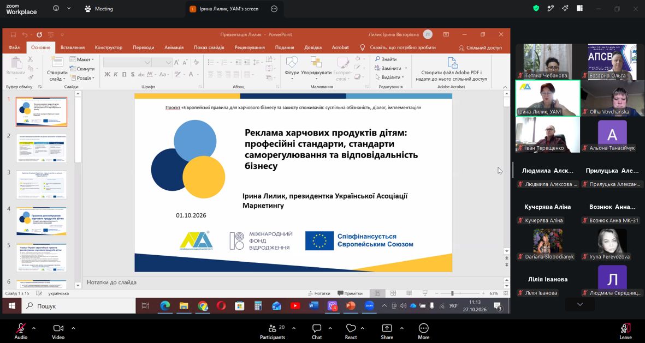Click the Windows Пошук search box

[x=79, y=306]
